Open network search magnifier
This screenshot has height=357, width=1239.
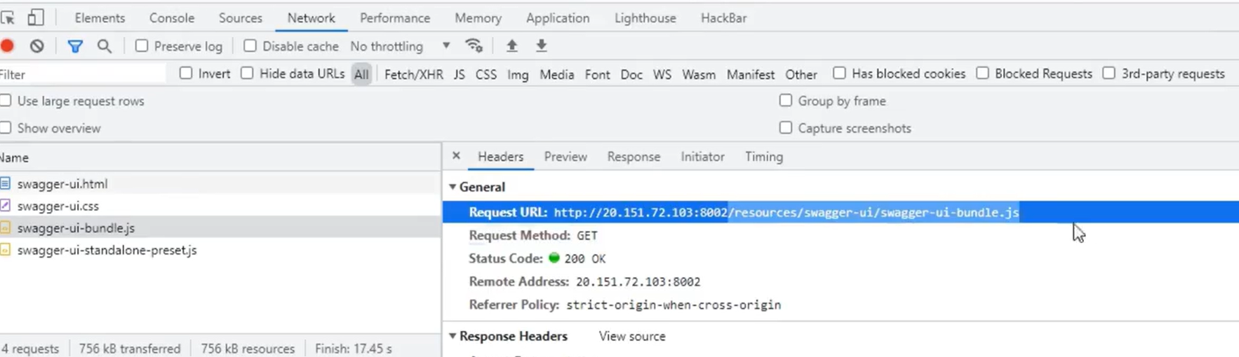(105, 46)
